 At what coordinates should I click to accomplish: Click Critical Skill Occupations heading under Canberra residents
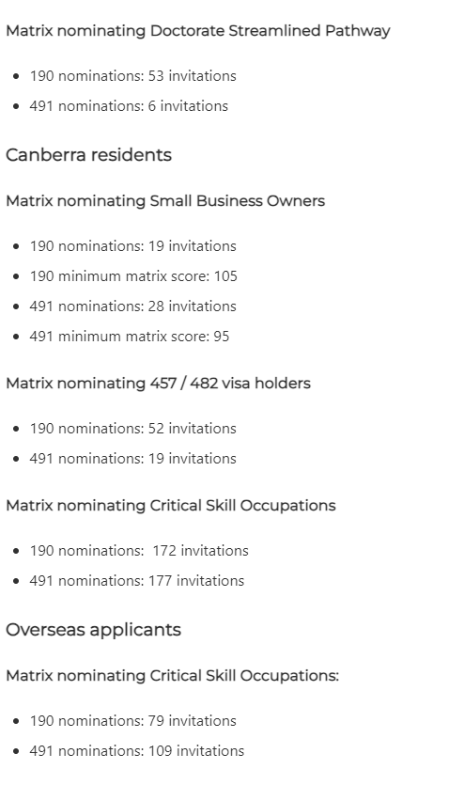(171, 505)
